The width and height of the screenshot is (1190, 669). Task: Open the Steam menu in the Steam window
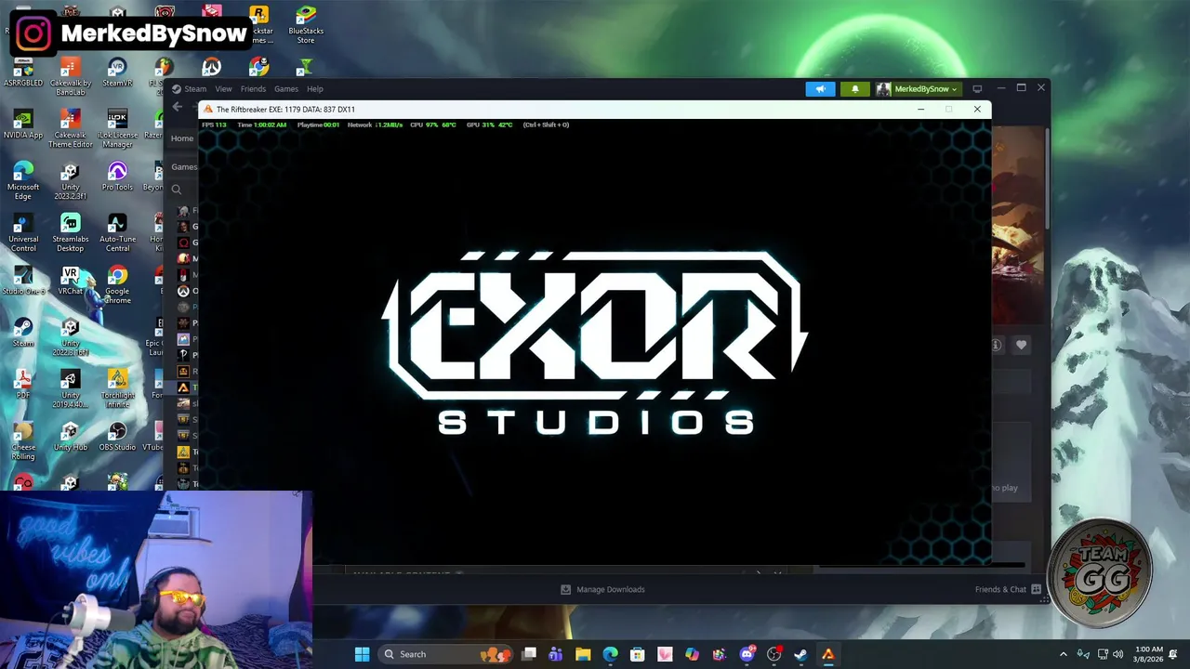(x=195, y=89)
